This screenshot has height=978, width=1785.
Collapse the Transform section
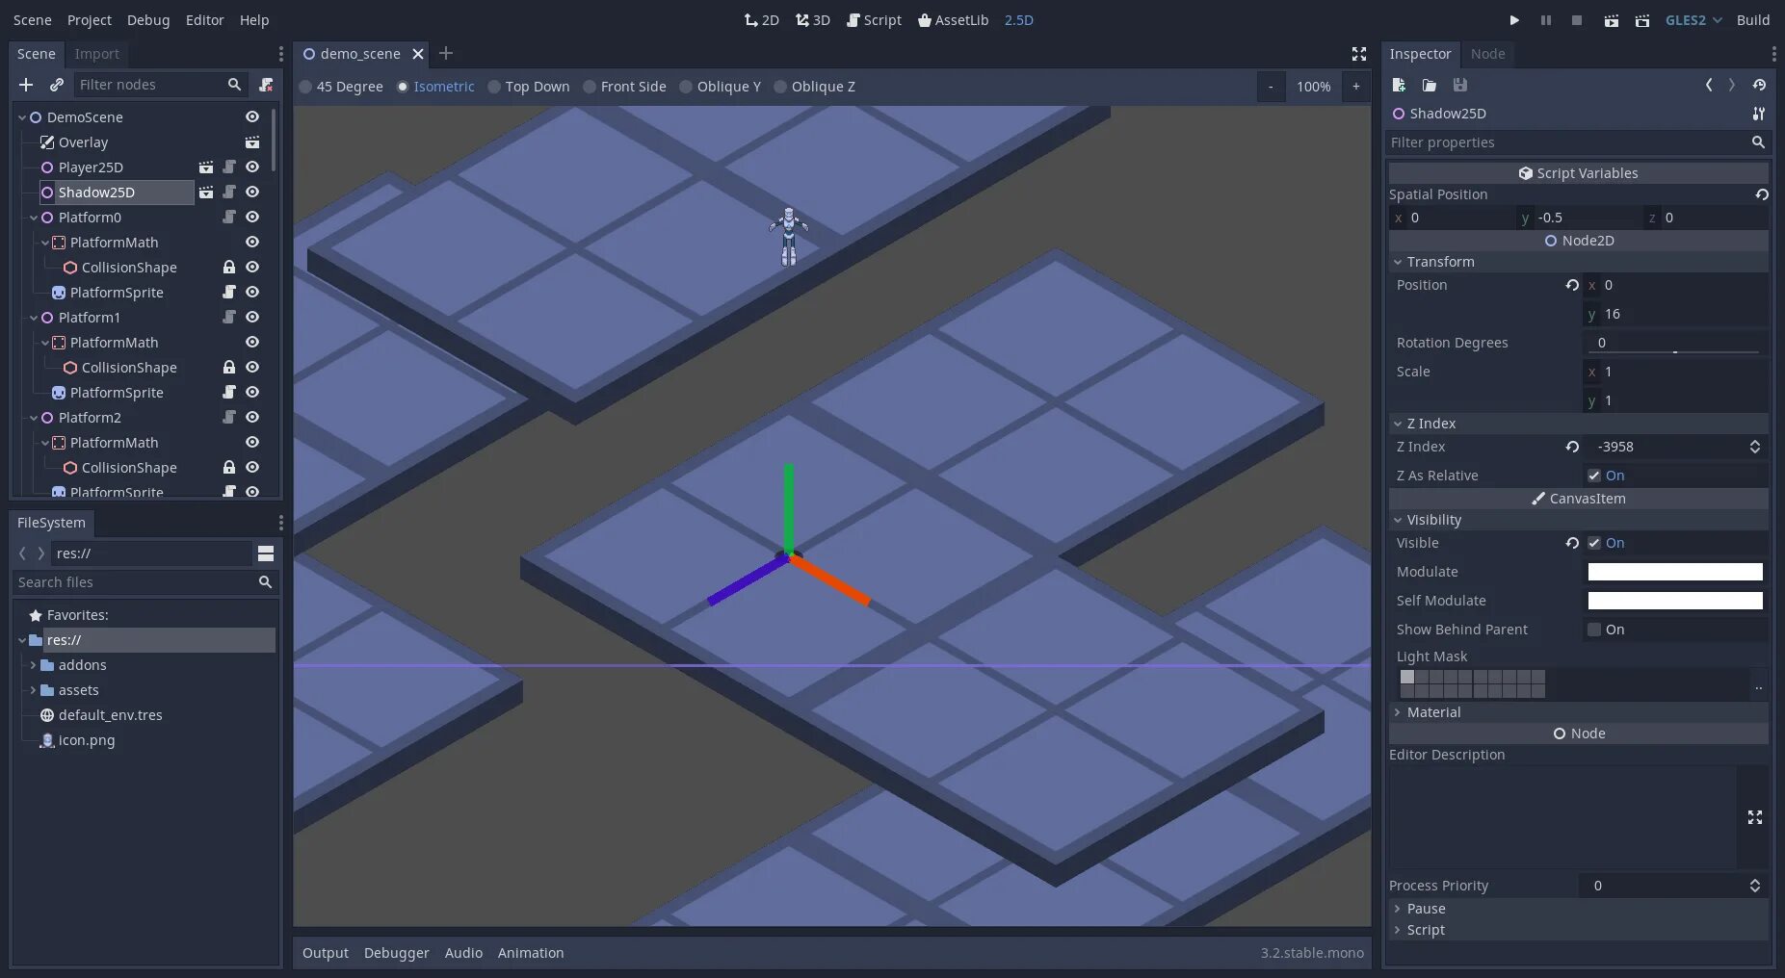point(1400,262)
